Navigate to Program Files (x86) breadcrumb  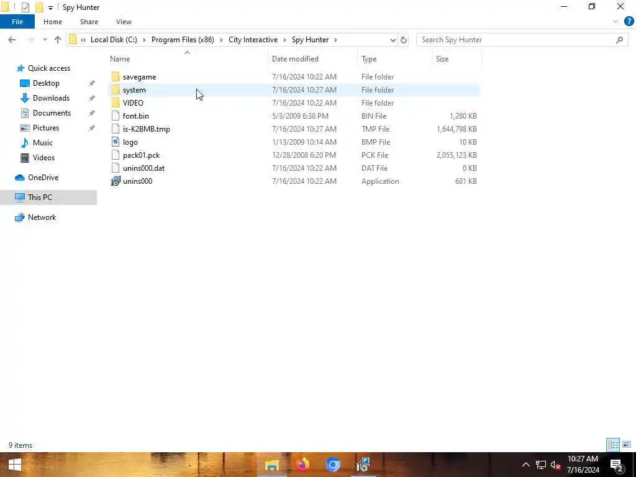pos(183,40)
